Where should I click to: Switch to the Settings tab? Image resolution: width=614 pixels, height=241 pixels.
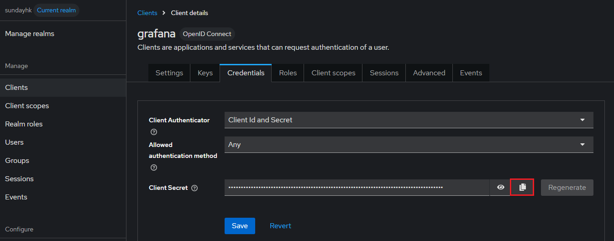pos(169,73)
